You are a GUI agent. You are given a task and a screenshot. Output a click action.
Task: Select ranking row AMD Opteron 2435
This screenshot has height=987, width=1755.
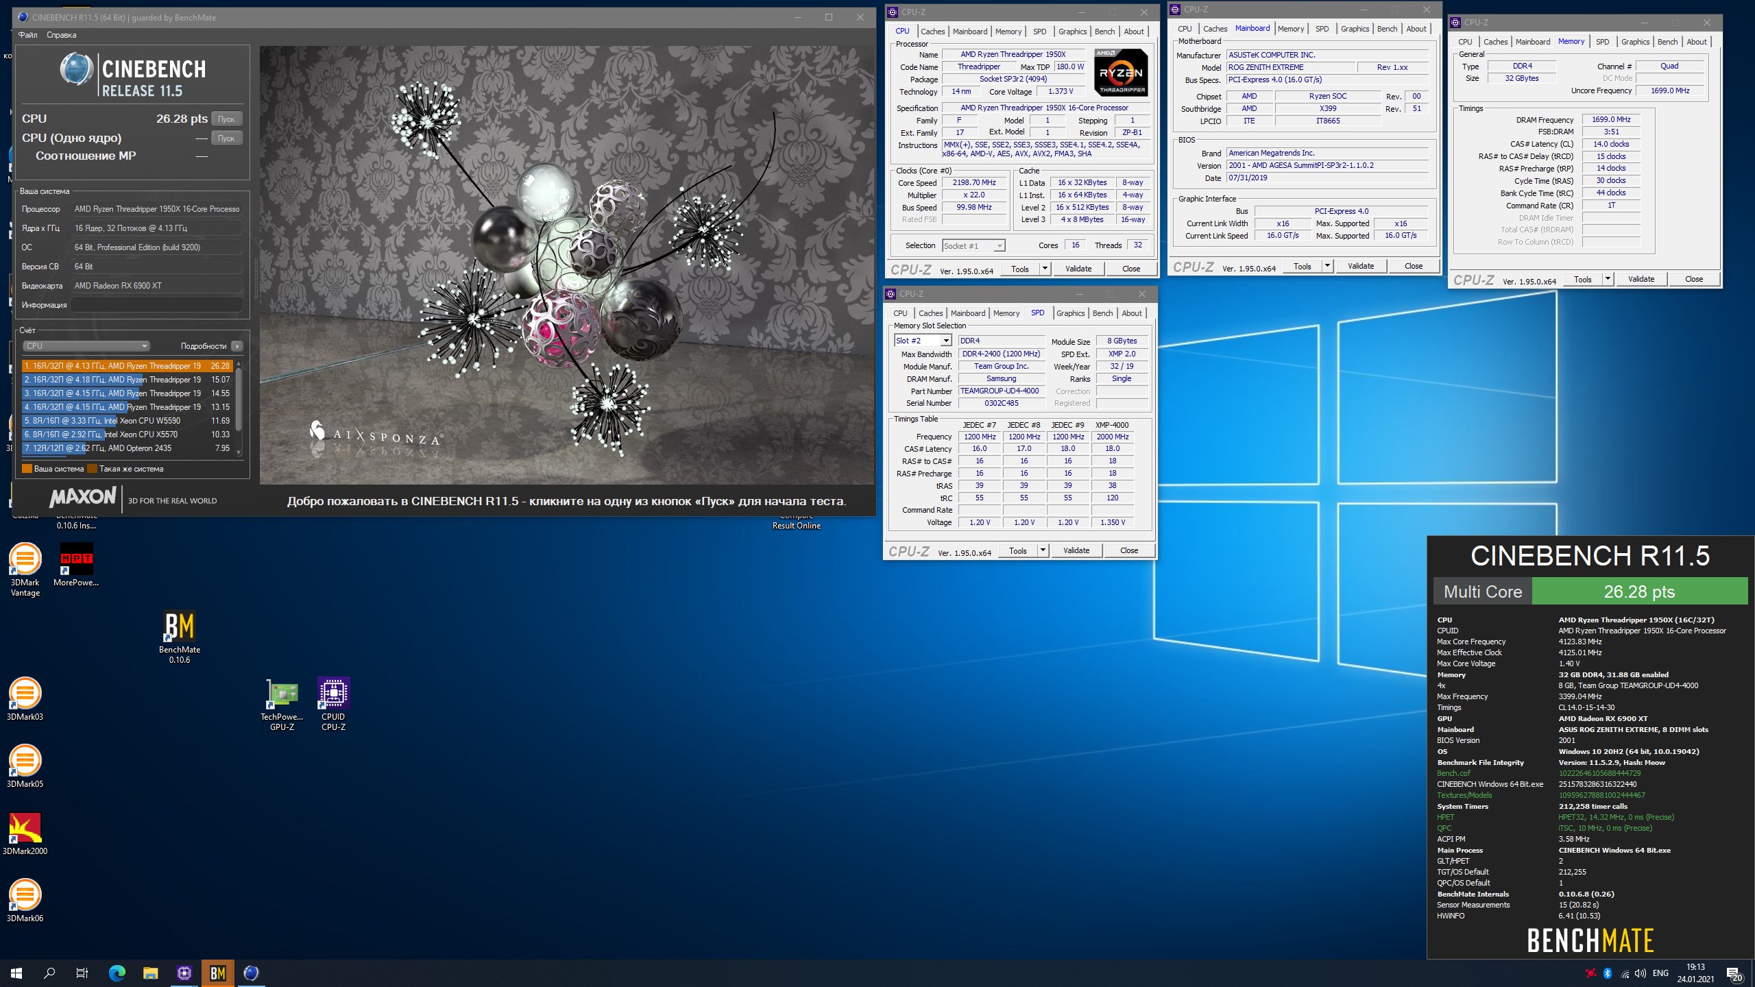[128, 448]
